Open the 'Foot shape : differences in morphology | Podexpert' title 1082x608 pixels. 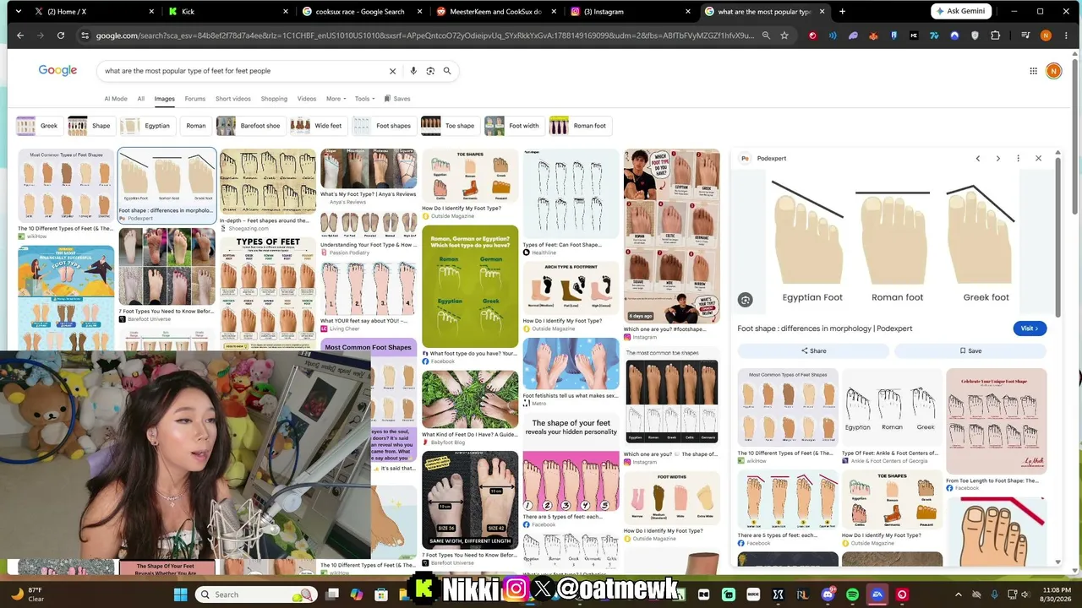825,328
